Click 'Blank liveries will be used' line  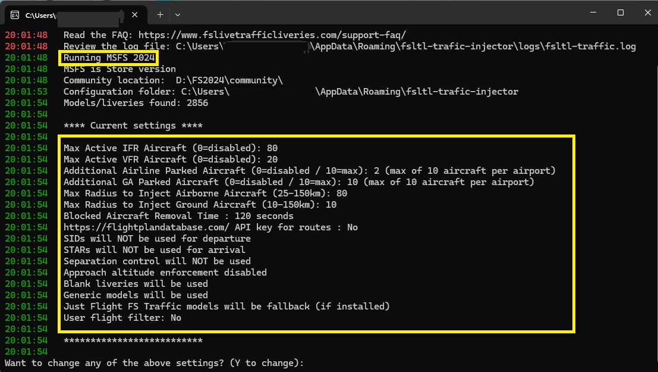coord(136,284)
